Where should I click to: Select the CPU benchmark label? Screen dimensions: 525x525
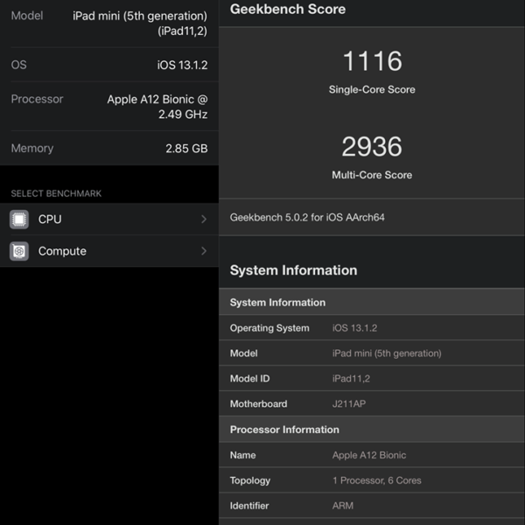point(50,220)
